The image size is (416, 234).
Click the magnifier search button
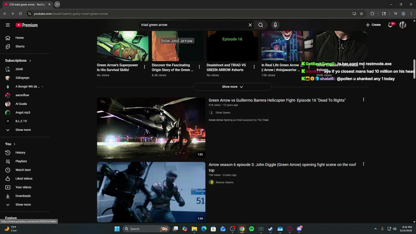(x=261, y=25)
